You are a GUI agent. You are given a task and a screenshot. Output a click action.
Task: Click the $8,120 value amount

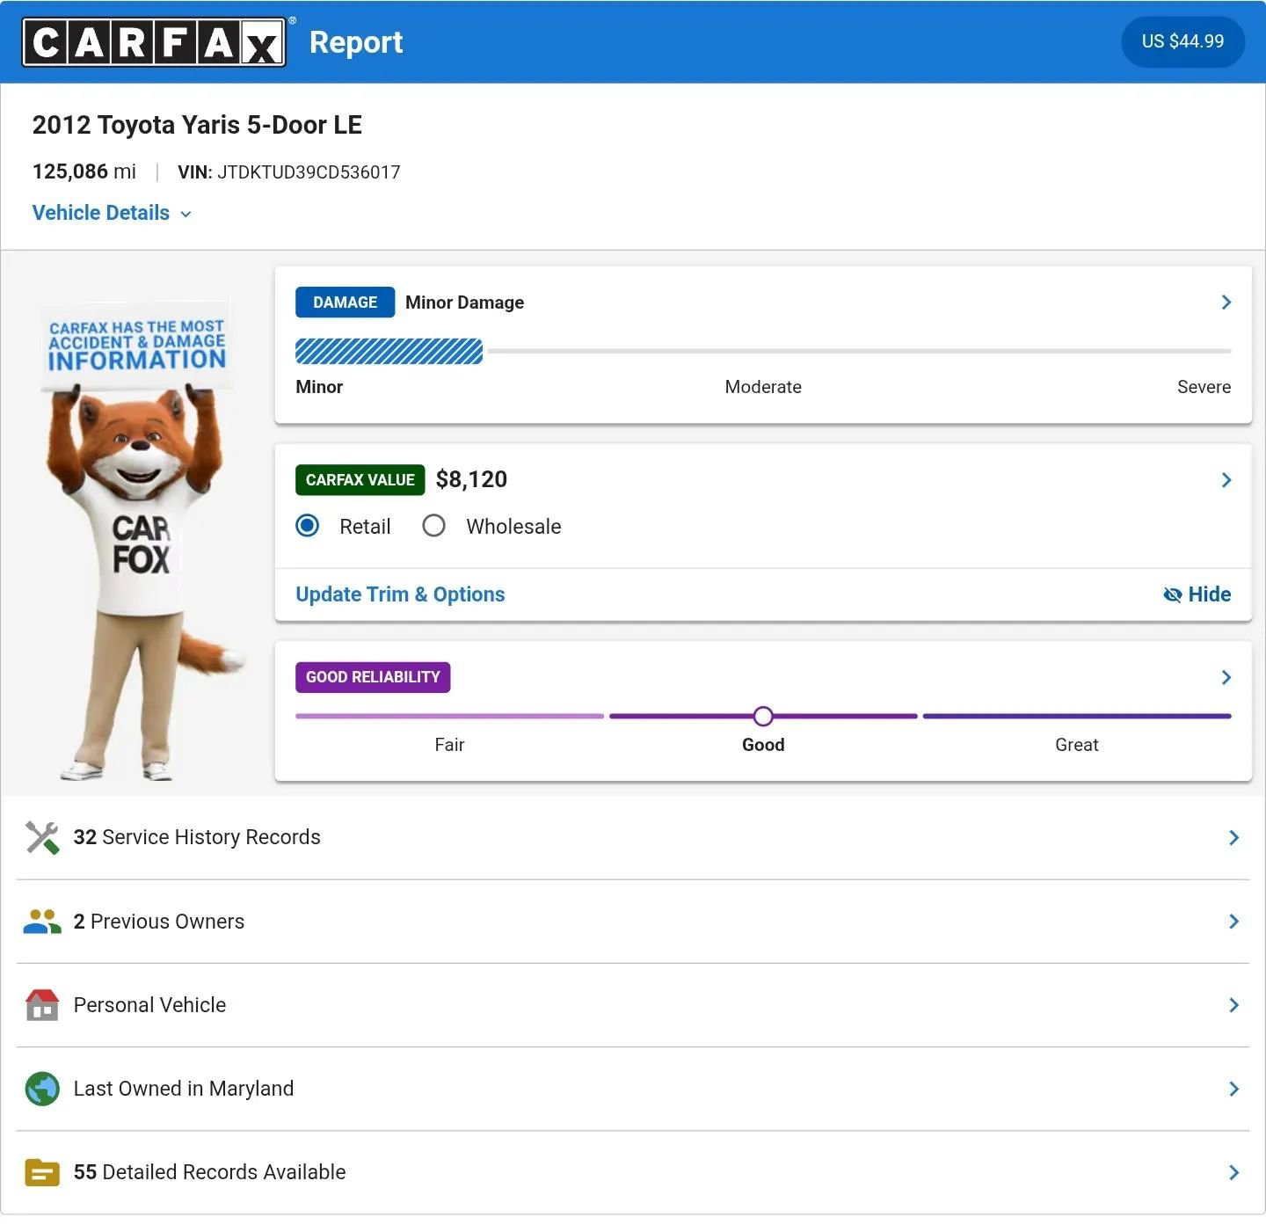coord(471,479)
